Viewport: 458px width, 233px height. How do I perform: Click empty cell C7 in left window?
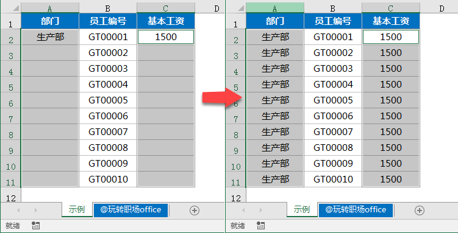(x=166, y=116)
